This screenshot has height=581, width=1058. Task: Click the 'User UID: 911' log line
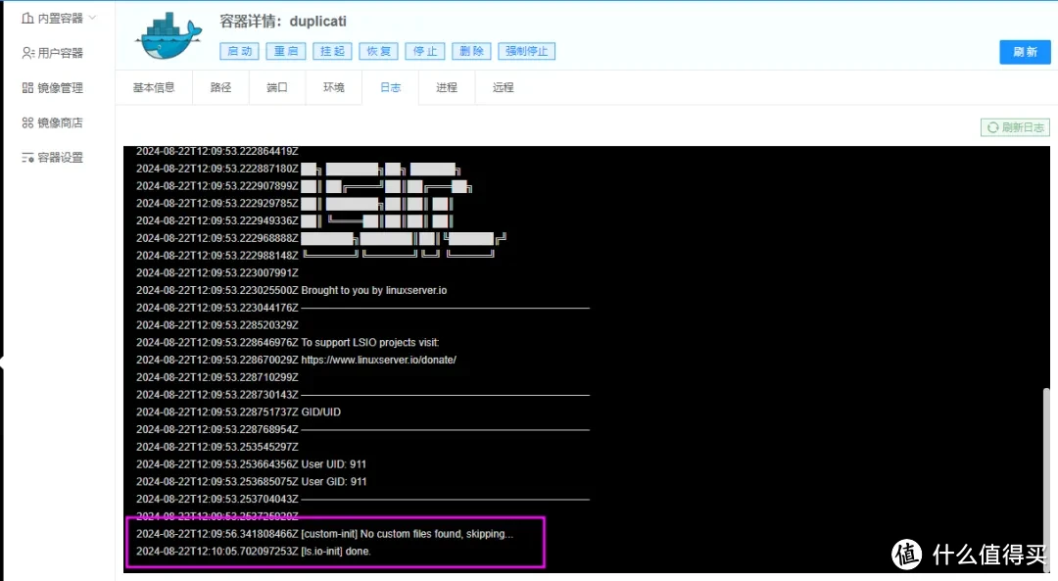(251, 464)
